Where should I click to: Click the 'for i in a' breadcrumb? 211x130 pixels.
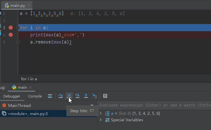29,79
